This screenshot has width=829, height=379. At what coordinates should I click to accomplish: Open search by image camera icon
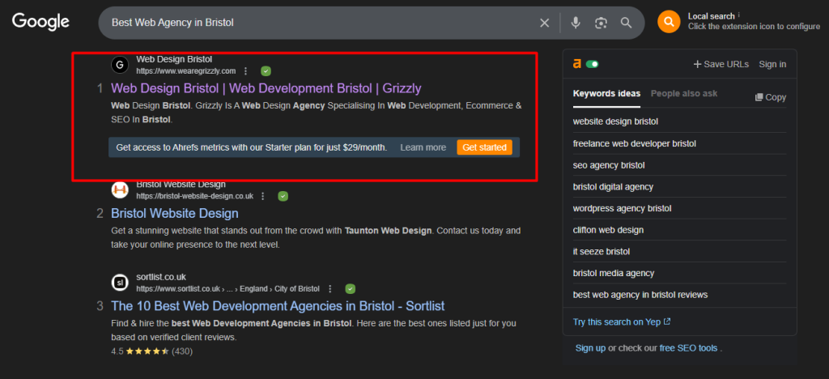(x=601, y=23)
